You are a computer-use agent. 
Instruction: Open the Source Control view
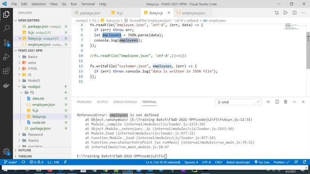pyautogui.click(x=6, y=43)
